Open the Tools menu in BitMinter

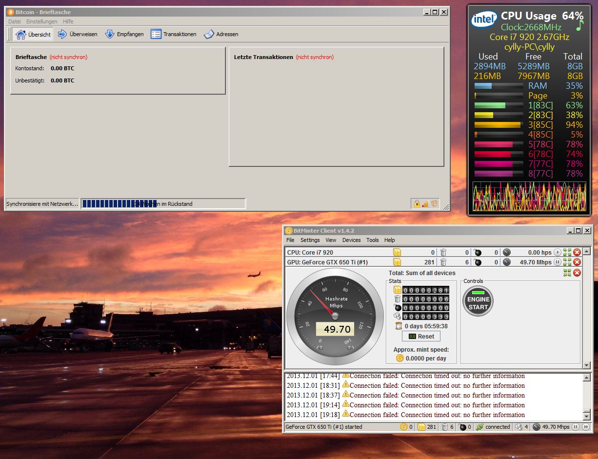373,240
